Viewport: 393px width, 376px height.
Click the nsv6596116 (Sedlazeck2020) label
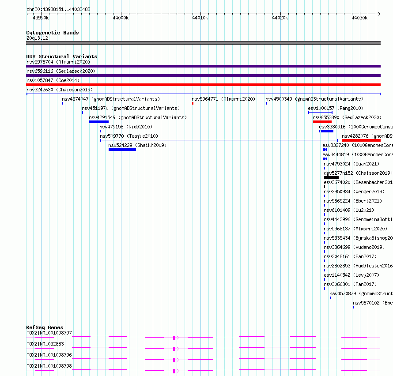(61, 71)
